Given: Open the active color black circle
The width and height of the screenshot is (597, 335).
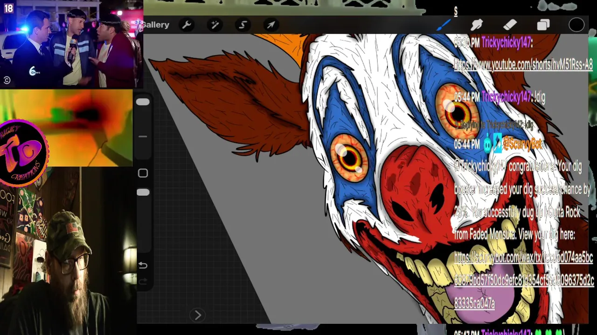Looking at the screenshot, I should tap(576, 25).
